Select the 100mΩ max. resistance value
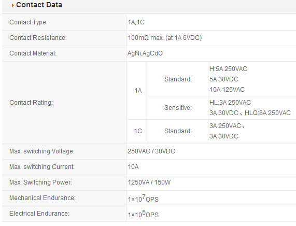 [x=165, y=38]
